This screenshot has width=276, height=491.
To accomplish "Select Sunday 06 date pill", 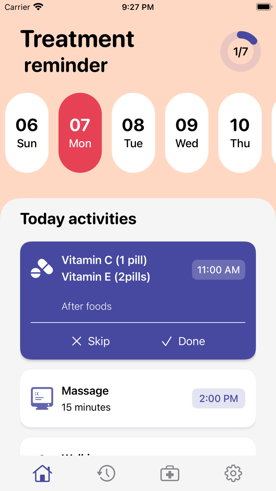I will coord(27,133).
